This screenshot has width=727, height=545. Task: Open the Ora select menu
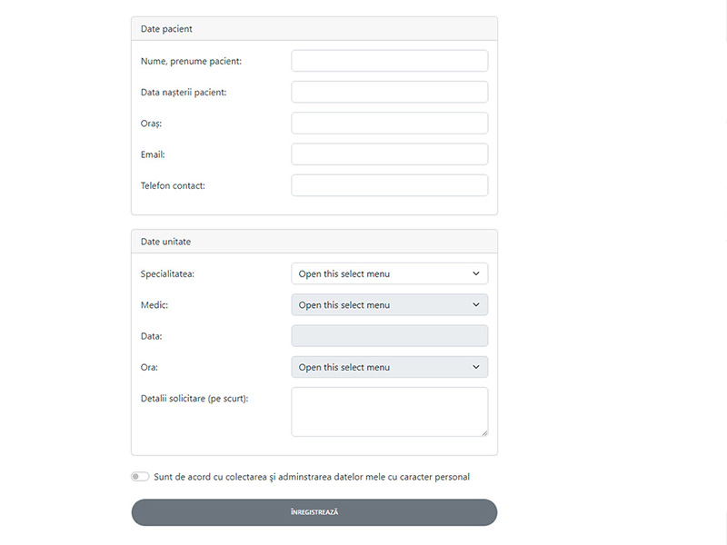pos(390,367)
